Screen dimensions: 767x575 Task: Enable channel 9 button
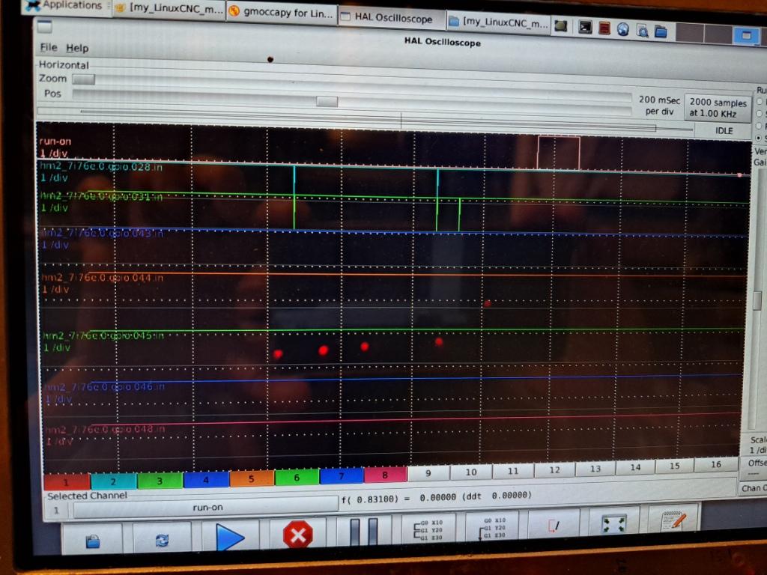point(428,473)
